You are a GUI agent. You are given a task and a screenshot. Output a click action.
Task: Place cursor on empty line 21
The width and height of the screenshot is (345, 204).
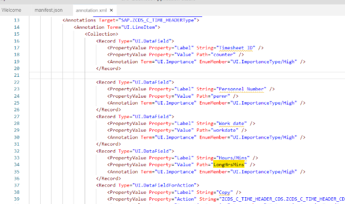(187, 75)
